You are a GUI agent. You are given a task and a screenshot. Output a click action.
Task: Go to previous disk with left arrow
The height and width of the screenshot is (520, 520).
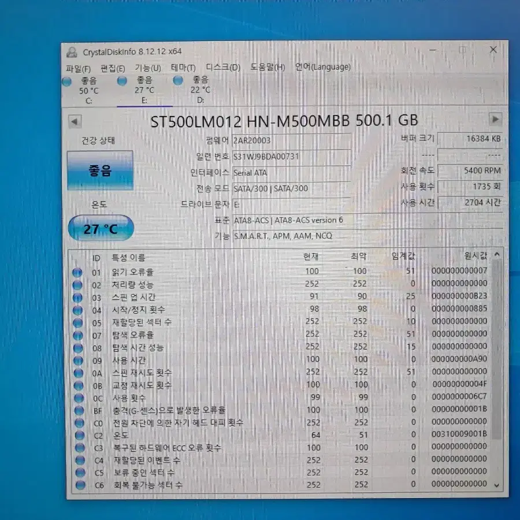(75, 121)
